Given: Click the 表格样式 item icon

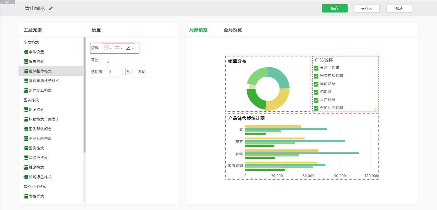Looking at the screenshot, I should (x=26, y=196).
